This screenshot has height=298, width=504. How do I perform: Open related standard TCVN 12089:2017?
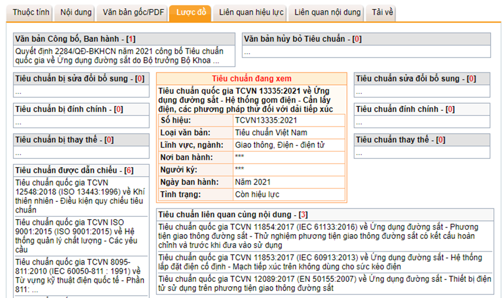[324, 283]
